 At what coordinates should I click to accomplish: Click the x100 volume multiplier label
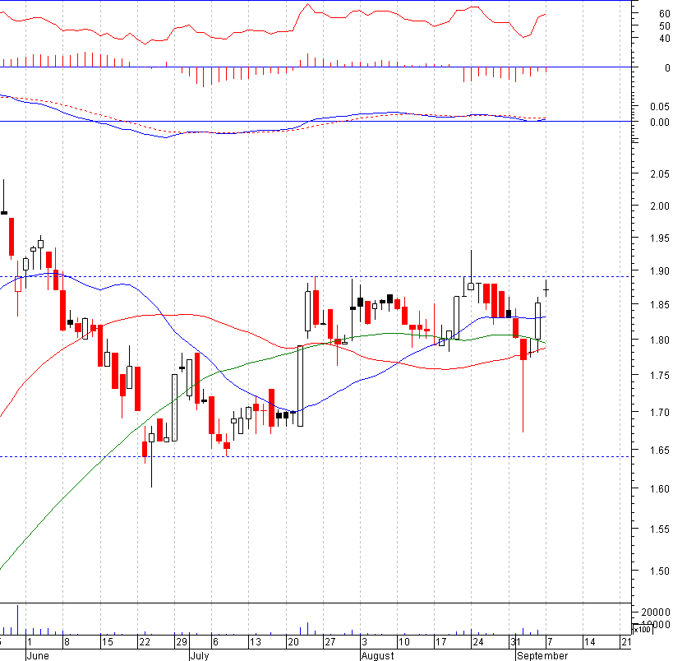coord(642,629)
